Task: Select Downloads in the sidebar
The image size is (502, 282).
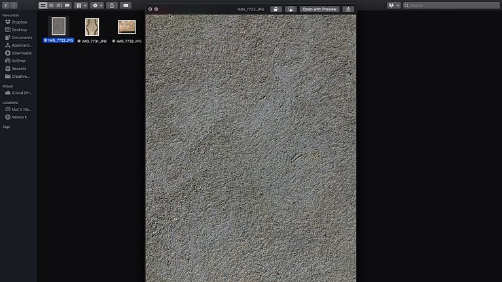Action: pos(21,53)
